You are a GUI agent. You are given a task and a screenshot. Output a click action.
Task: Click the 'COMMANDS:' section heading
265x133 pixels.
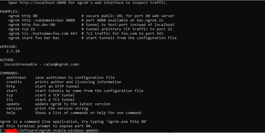click(x=10, y=73)
